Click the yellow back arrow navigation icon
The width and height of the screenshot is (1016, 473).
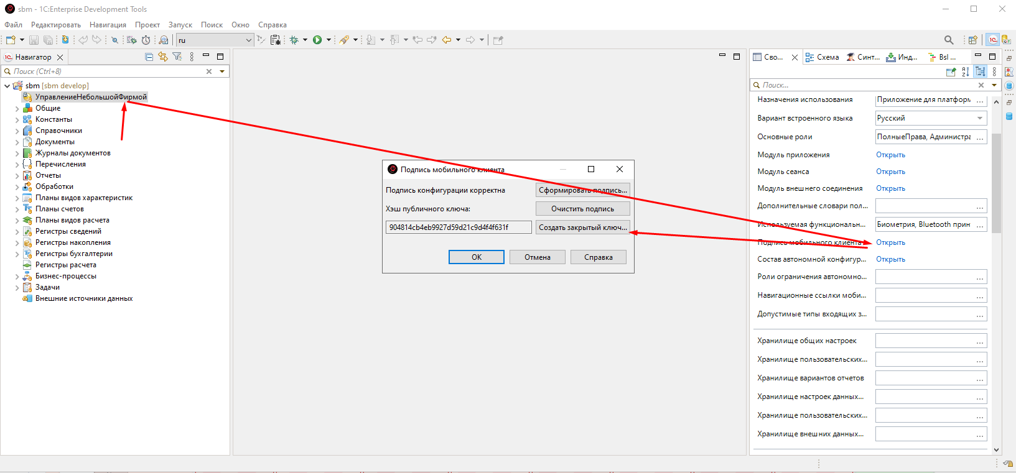coord(447,40)
